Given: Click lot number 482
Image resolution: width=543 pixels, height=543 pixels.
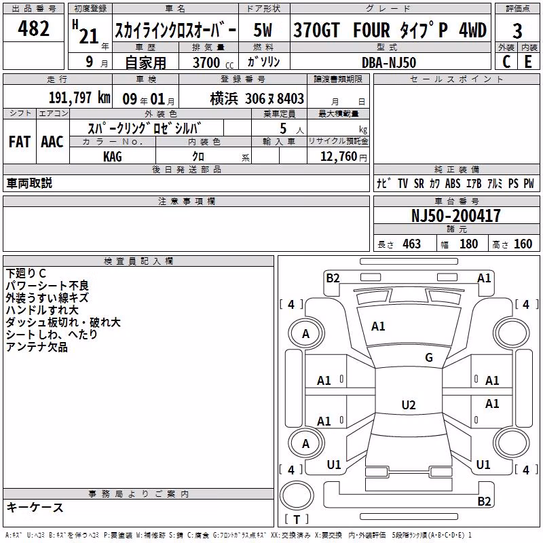Looking at the screenshot, I should (x=33, y=29).
